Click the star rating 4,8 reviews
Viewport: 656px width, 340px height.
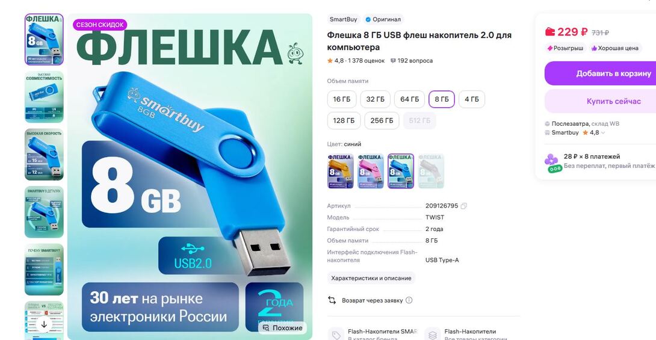click(x=356, y=61)
